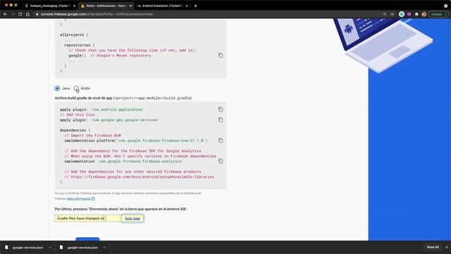Click the file icon of second download

(x=61, y=247)
